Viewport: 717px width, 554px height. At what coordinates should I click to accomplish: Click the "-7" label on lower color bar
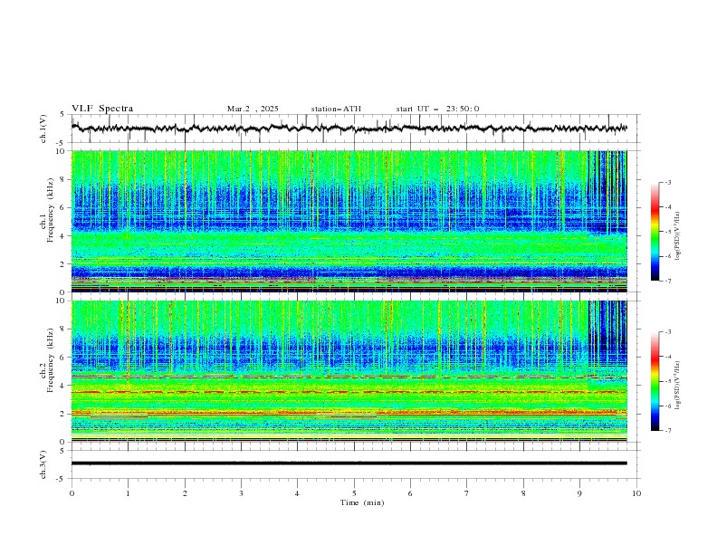[667, 431]
